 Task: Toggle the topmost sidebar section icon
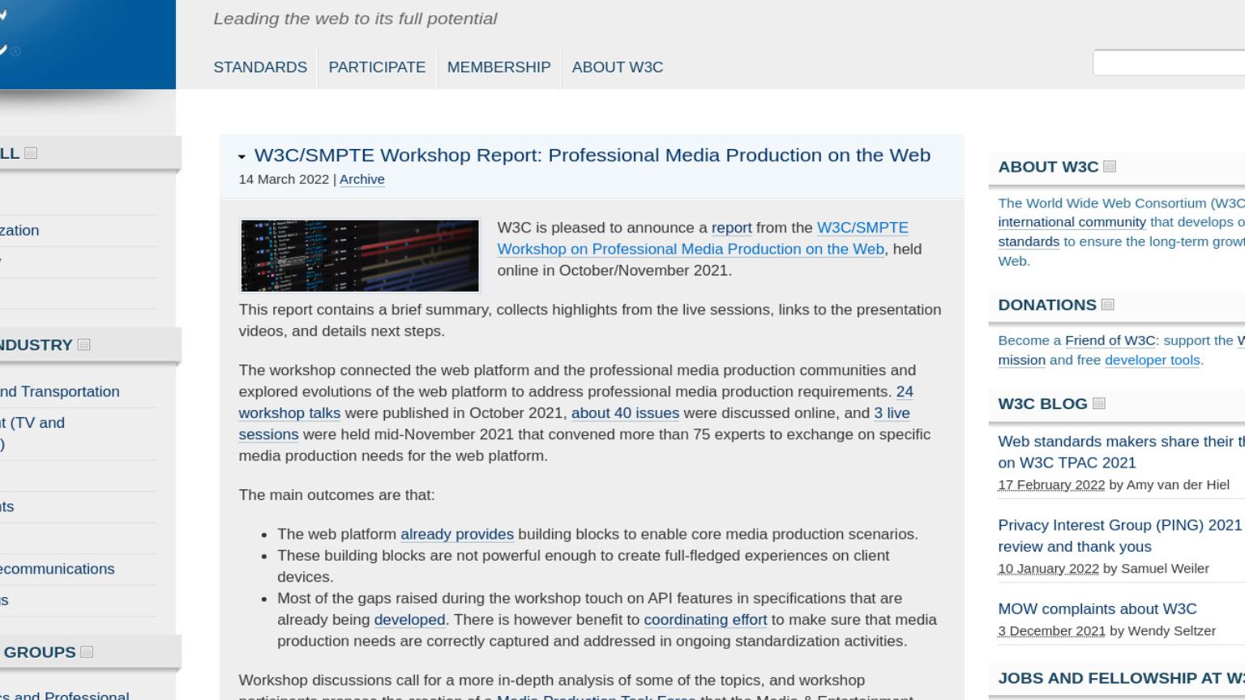(31, 153)
